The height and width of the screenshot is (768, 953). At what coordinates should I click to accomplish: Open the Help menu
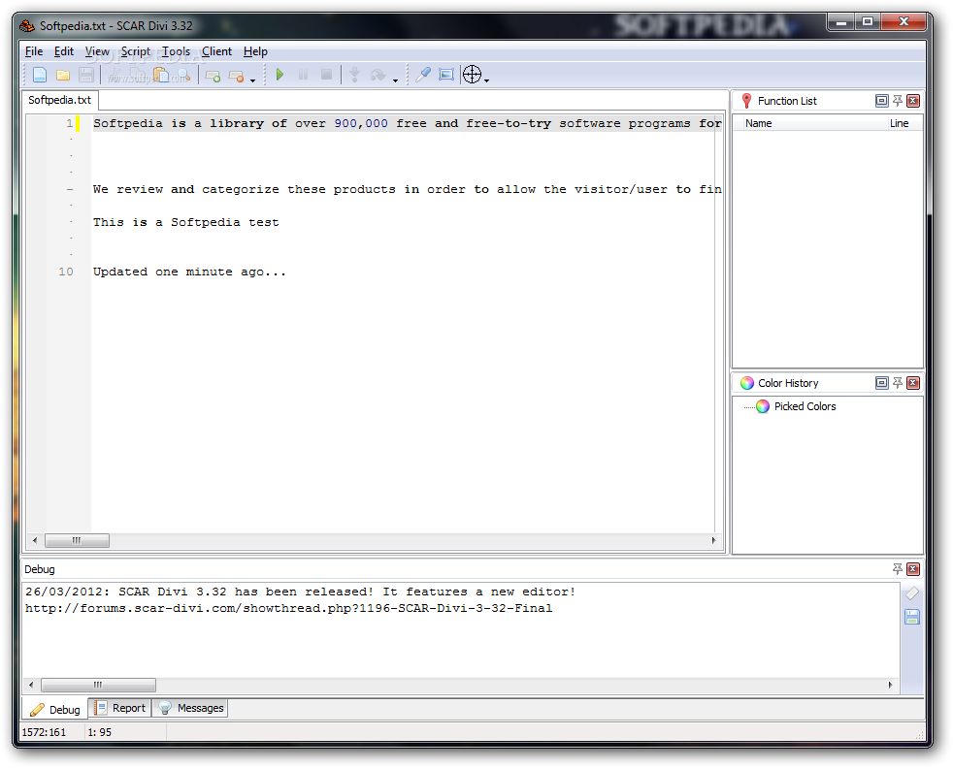255,51
